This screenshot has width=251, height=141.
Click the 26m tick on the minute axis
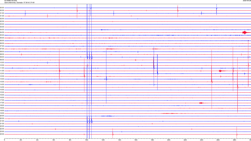(218, 140)
